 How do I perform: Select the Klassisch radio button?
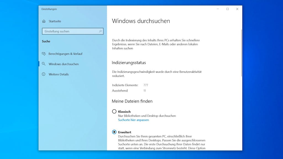pyautogui.click(x=114, y=111)
